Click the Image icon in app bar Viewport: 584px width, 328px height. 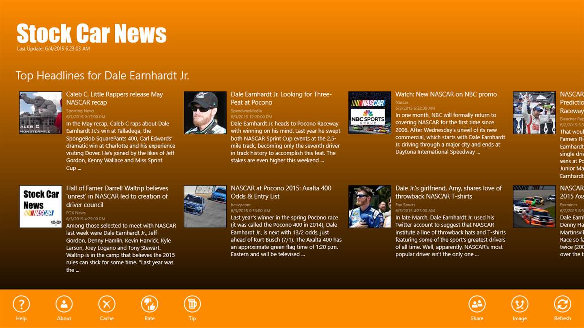(520, 304)
